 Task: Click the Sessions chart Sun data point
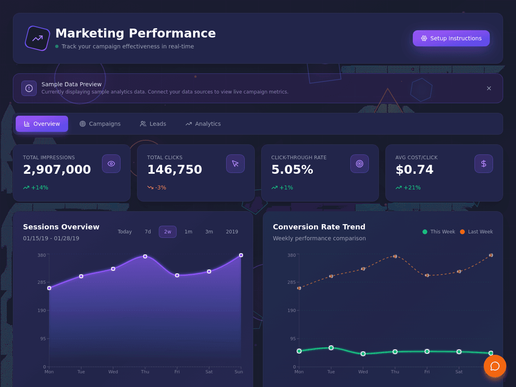(241, 255)
